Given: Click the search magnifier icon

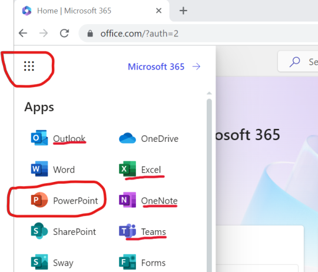Looking at the screenshot, I should coord(294,62).
